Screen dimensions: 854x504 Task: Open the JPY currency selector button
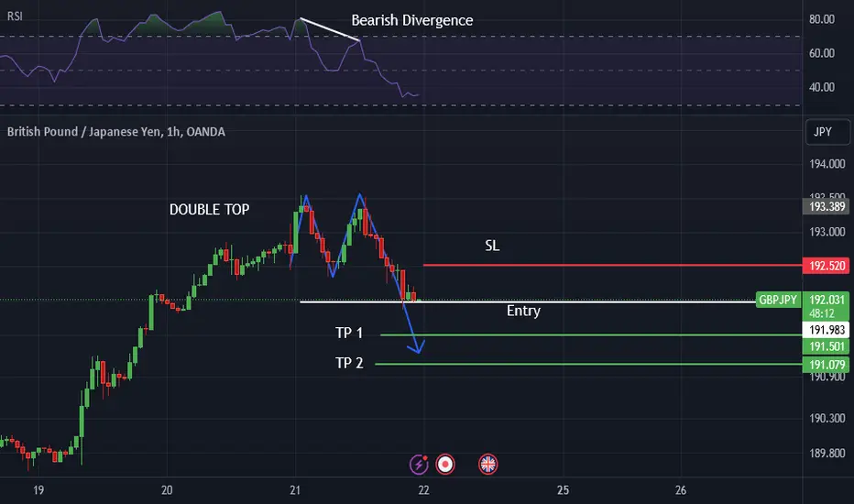click(827, 132)
